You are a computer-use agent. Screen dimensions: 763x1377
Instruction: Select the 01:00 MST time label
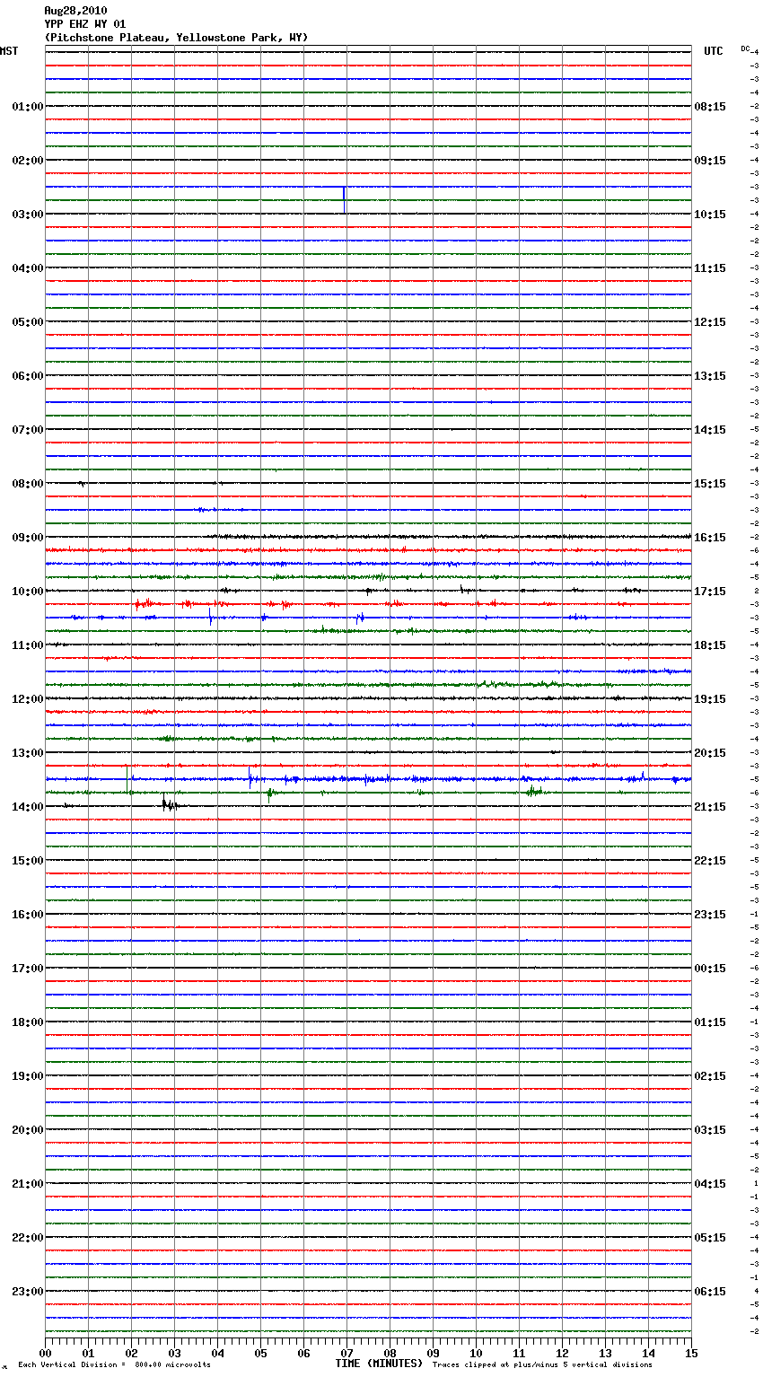click(28, 107)
